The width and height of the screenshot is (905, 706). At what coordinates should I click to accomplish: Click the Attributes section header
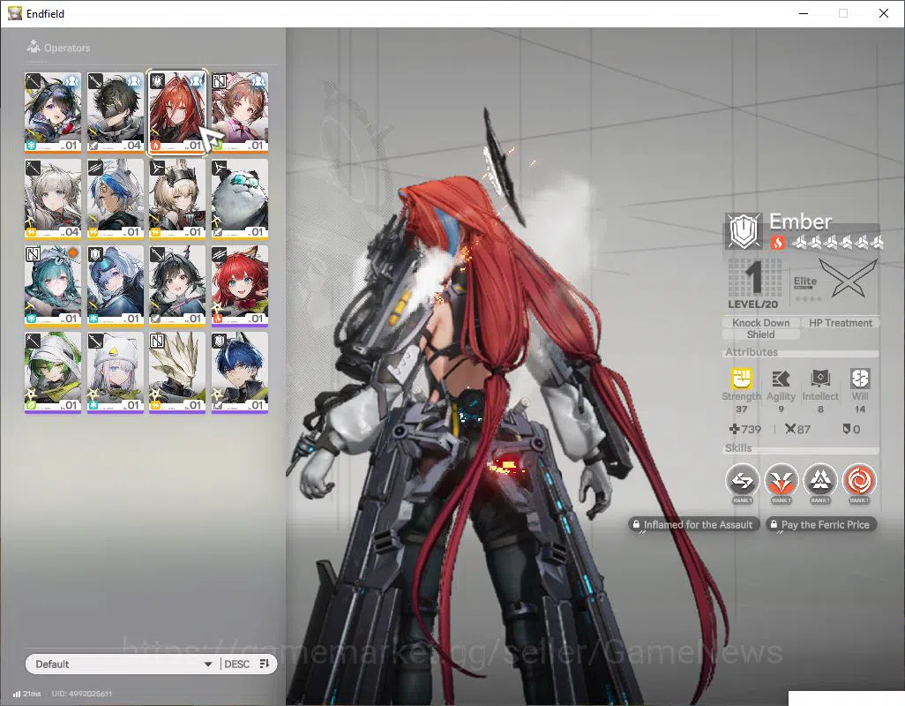[x=752, y=352]
